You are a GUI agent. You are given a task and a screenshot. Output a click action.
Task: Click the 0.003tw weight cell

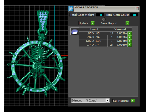(x=122, y=37)
